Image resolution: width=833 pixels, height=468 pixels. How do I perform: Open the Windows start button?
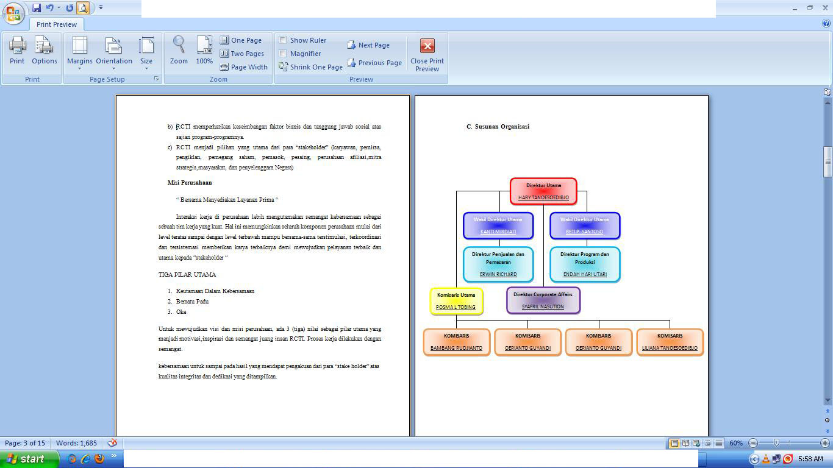pyautogui.click(x=30, y=459)
